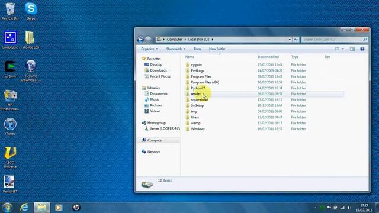379x213 pixels.
Task: Create a New folder via toolbar
Action: click(217, 49)
